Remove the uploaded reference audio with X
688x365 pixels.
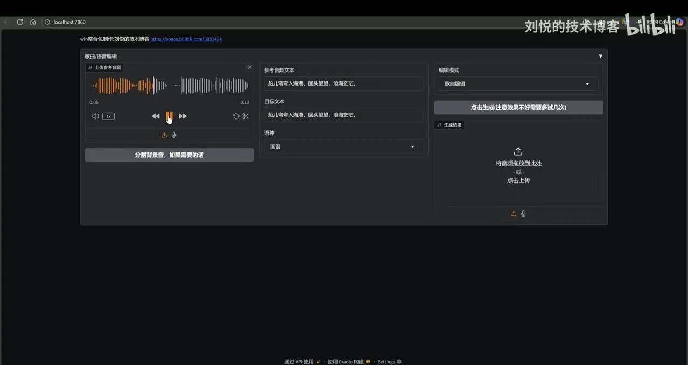249,67
